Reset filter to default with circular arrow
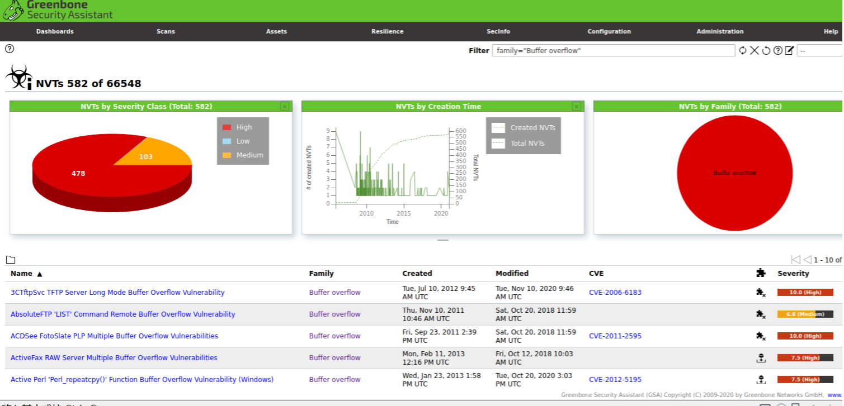844x406 pixels. coord(766,51)
